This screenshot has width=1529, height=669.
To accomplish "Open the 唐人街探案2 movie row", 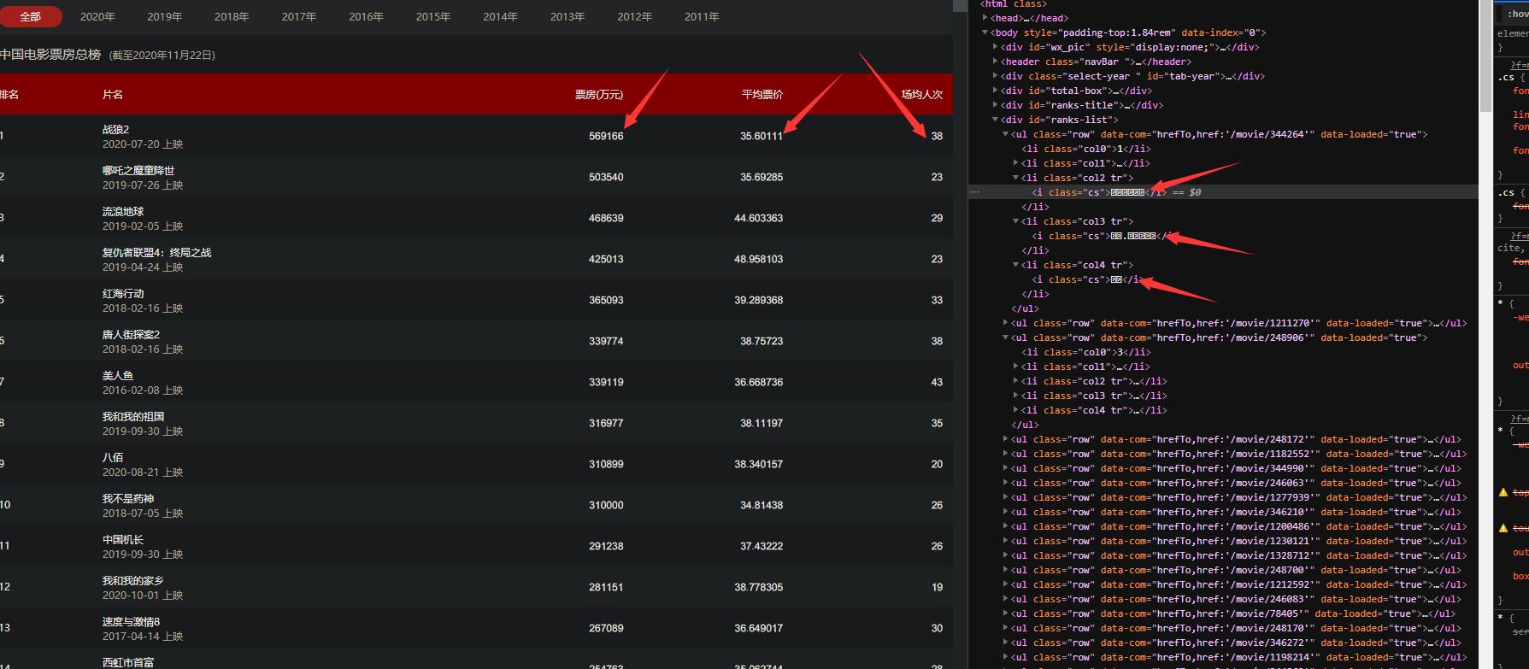I will [476, 341].
